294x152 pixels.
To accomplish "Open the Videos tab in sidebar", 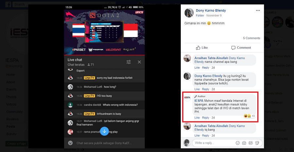I will point(11,104).
